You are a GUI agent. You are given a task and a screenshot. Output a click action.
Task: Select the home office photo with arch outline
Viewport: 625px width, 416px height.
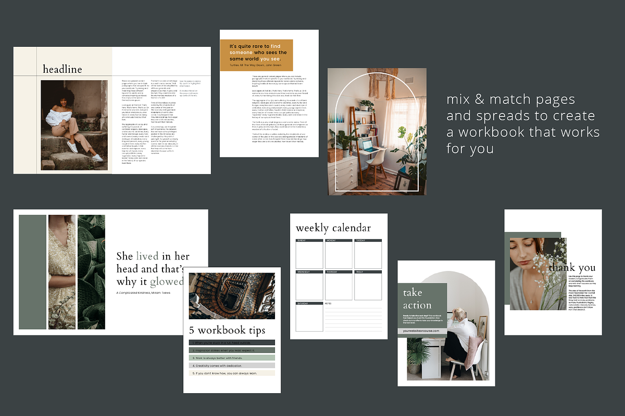tap(377, 132)
